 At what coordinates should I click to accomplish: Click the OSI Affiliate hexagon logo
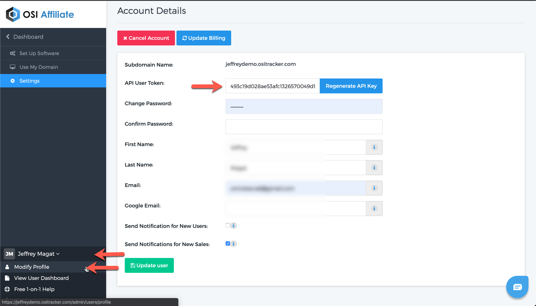[x=13, y=14]
